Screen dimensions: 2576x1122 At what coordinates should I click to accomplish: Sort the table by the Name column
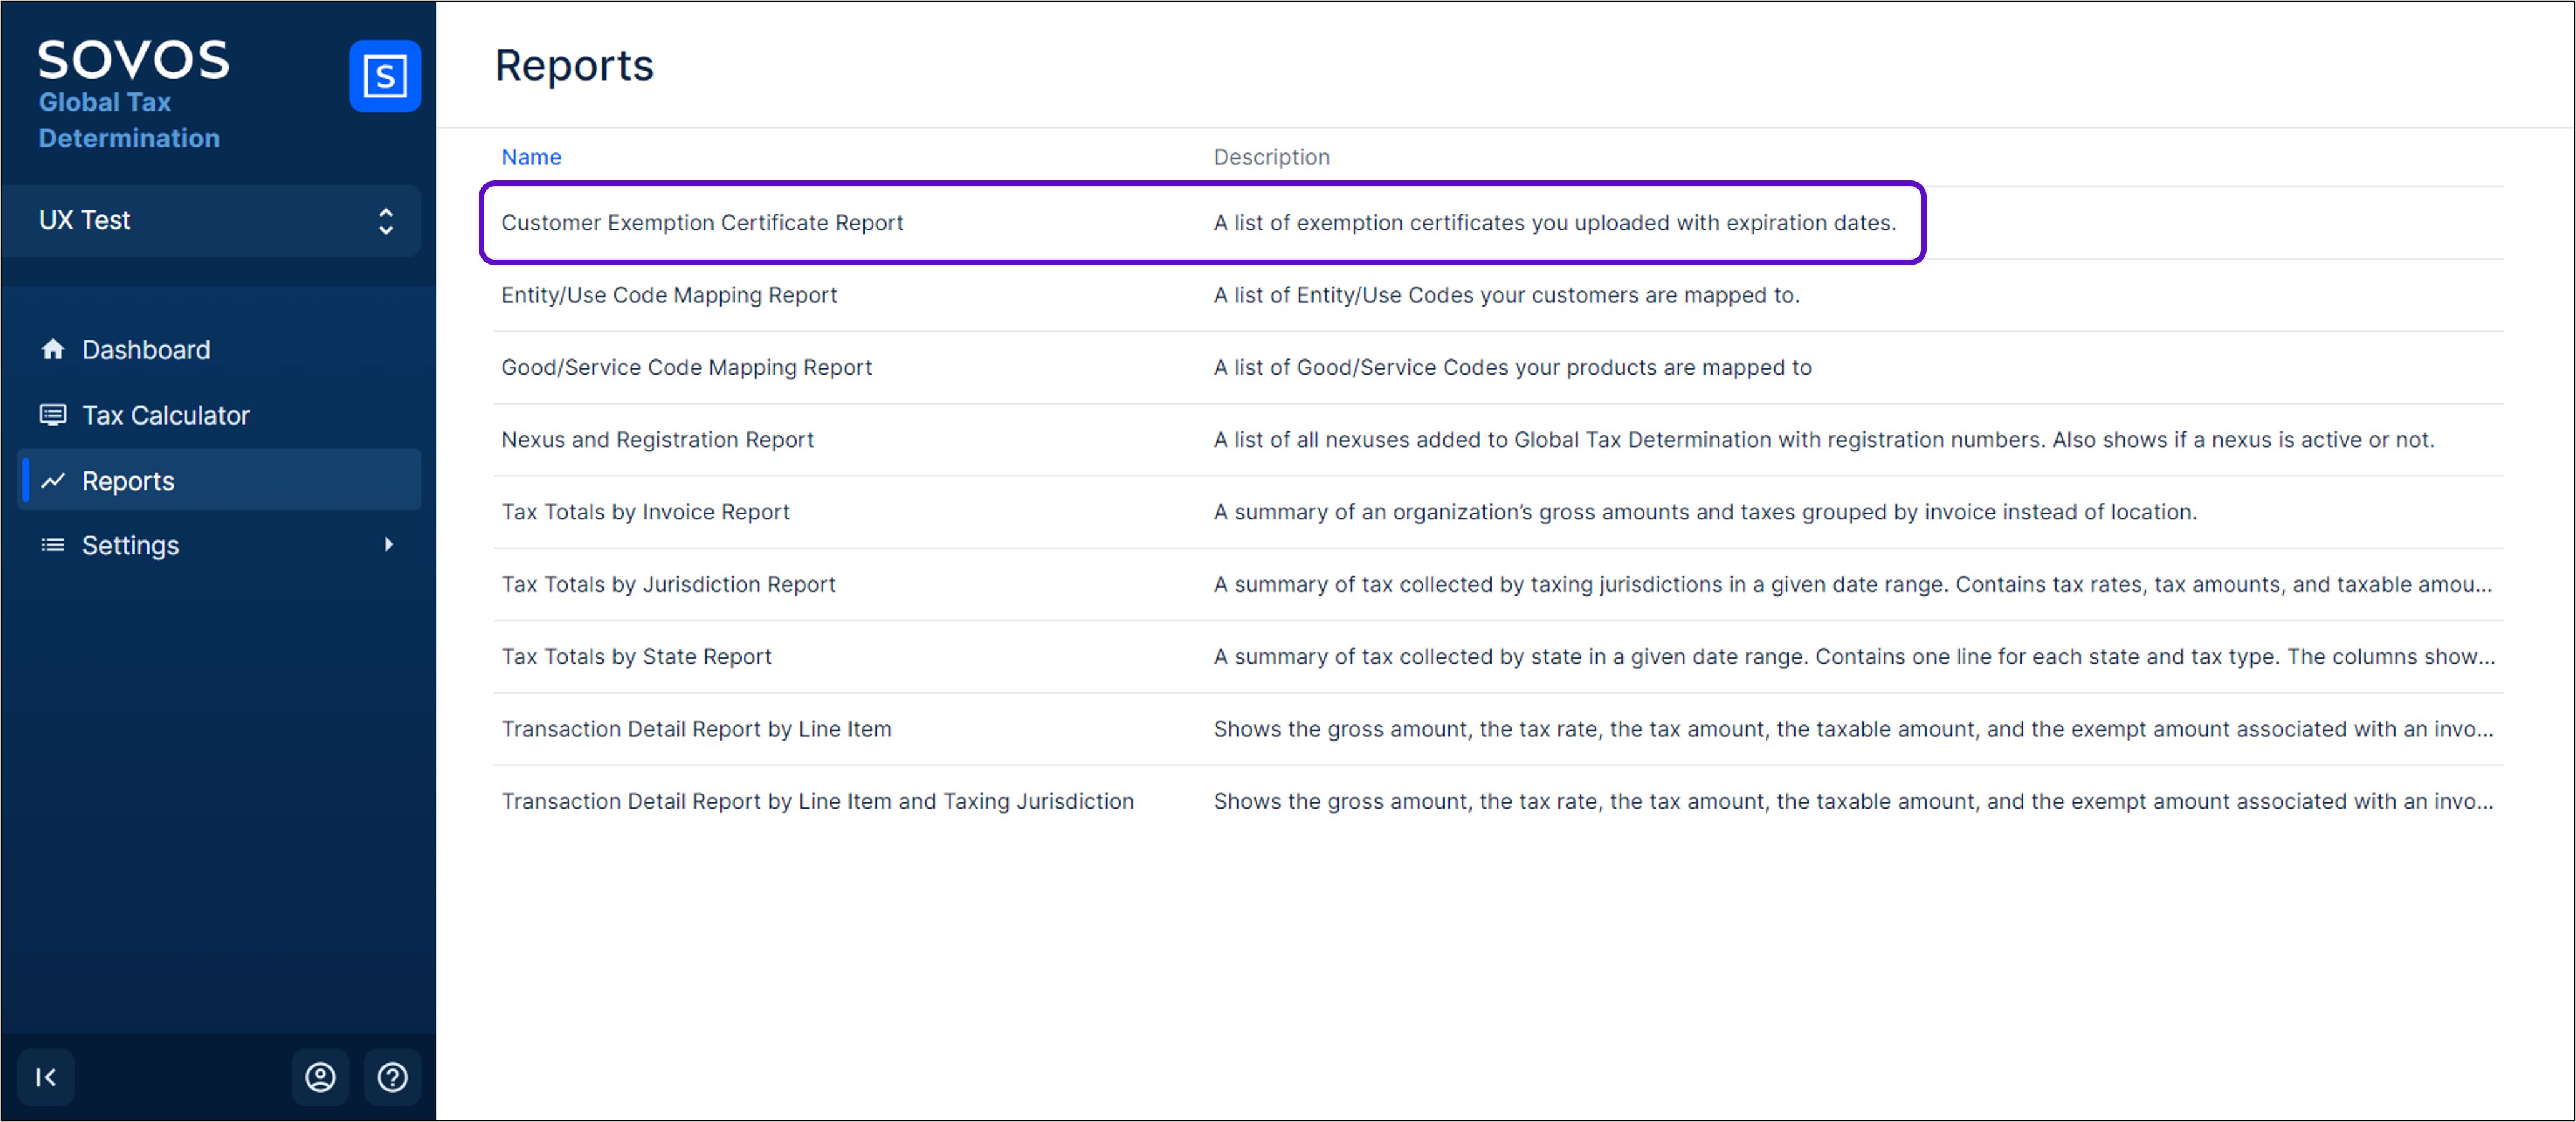pos(531,157)
